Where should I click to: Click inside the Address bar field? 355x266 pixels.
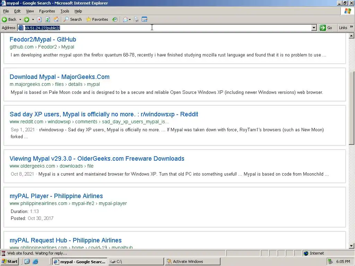point(167,28)
